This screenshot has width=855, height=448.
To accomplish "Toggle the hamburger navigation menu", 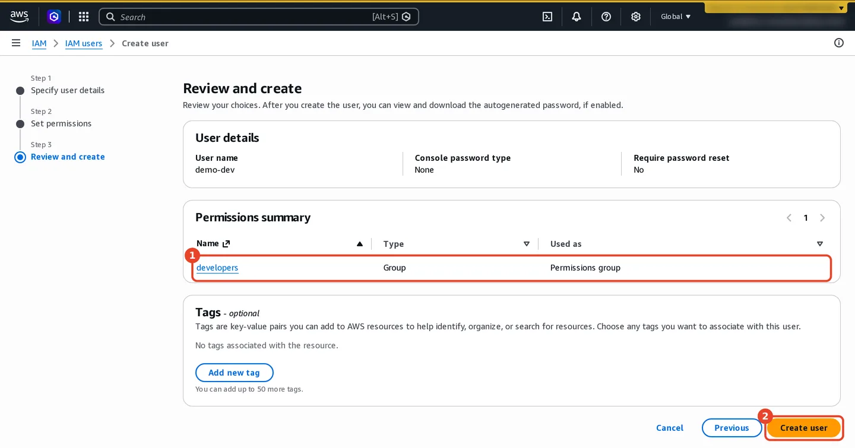I will pos(16,43).
